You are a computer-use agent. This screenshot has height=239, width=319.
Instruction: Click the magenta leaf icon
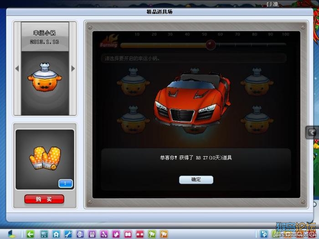(116, 234)
